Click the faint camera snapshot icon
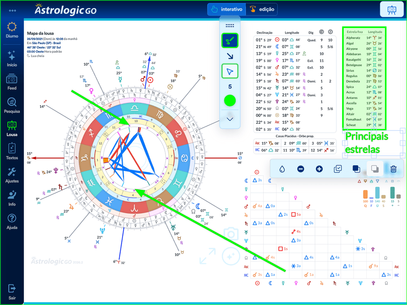The image size is (407, 305). (x=231, y=234)
